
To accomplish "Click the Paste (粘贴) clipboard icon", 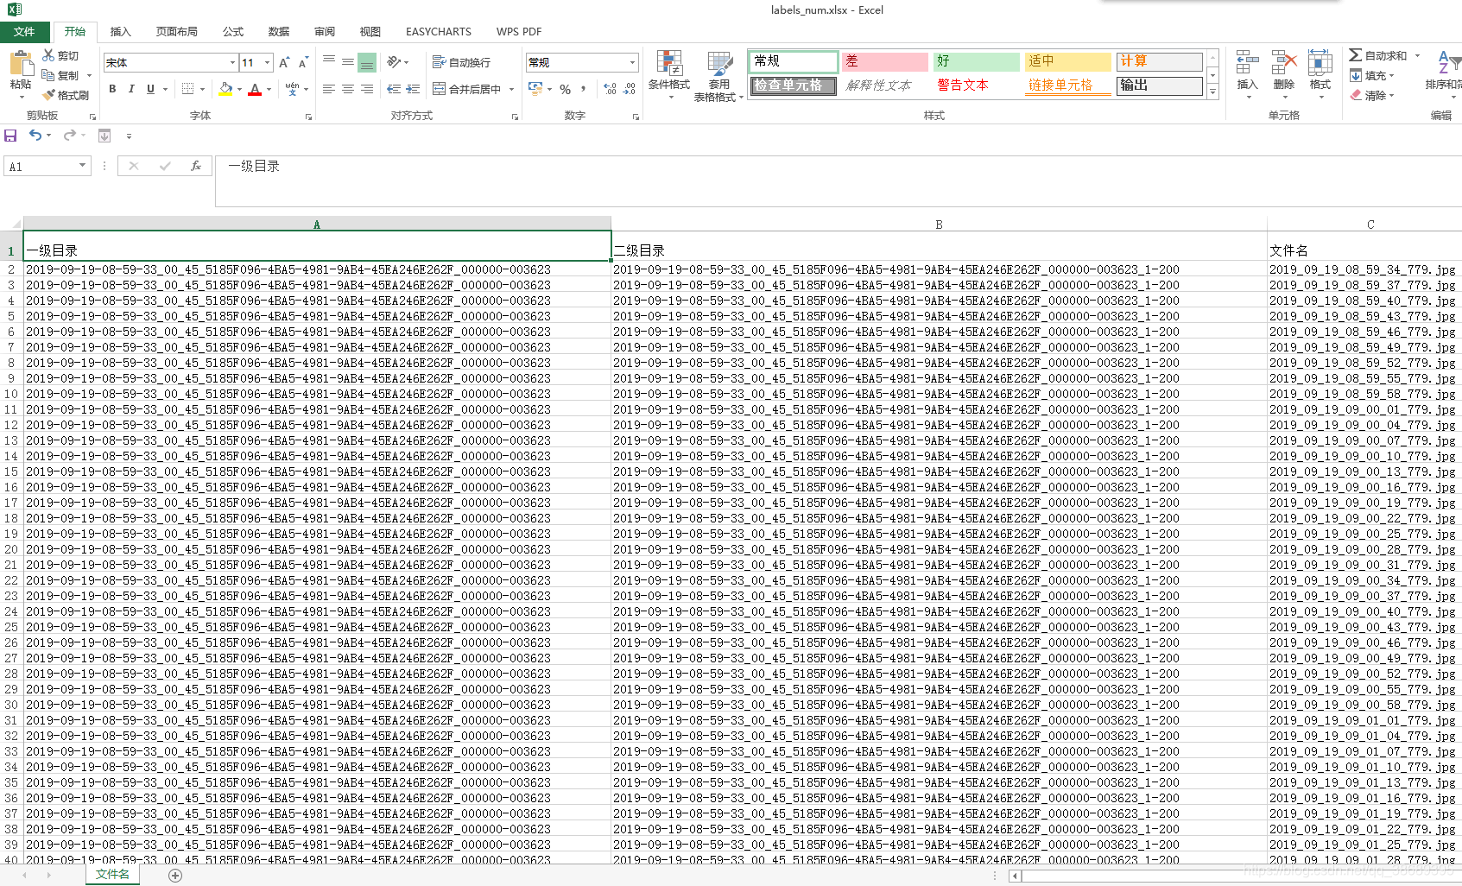I will (21, 64).
